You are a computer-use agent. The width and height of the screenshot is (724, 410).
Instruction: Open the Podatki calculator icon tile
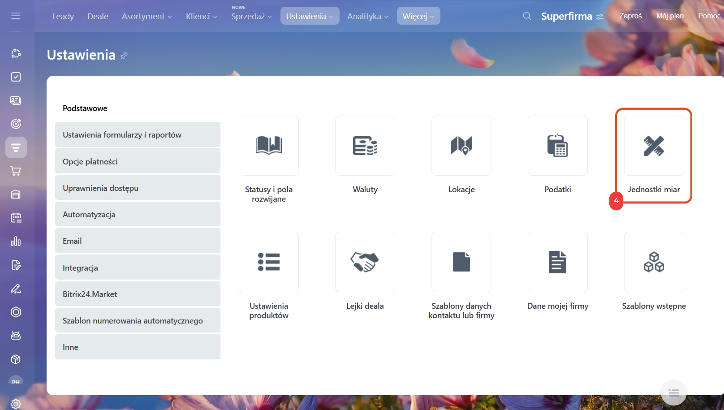(558, 146)
